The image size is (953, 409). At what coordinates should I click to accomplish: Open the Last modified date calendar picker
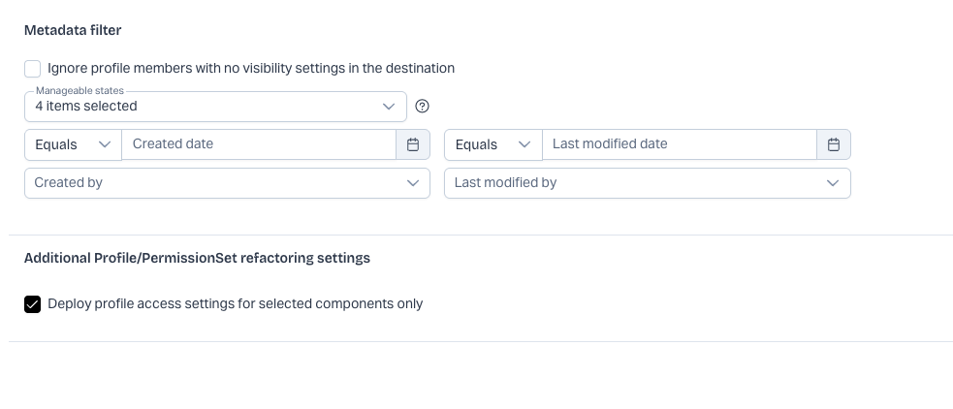(x=834, y=144)
